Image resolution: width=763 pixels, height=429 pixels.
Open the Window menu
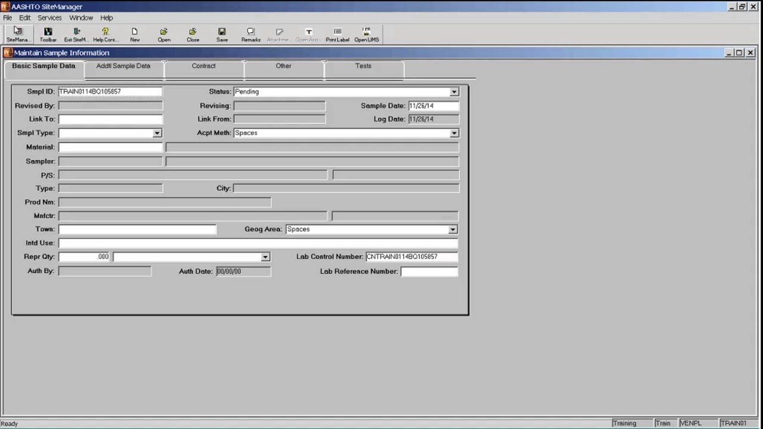point(80,18)
